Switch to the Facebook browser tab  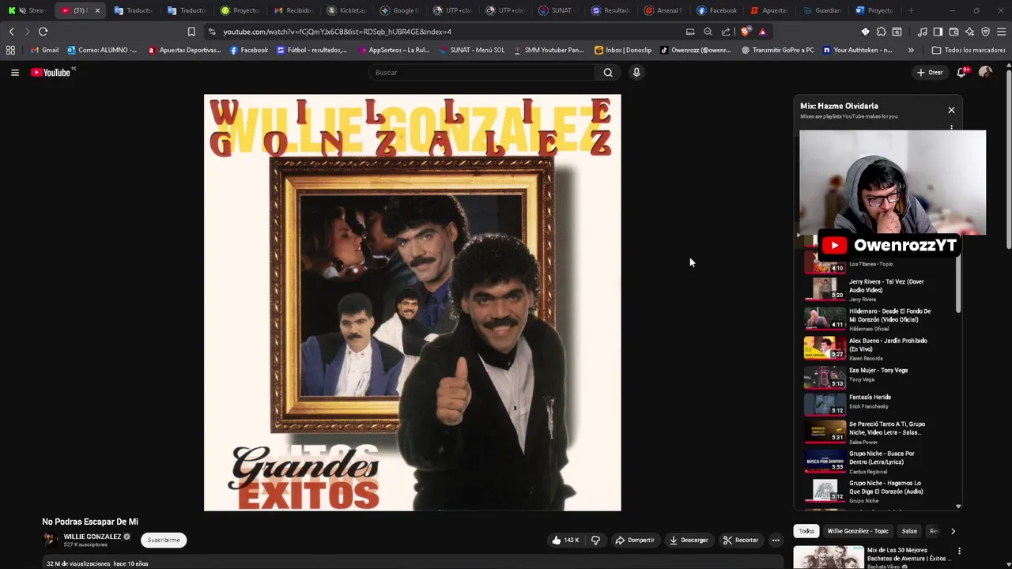pyautogui.click(x=717, y=10)
